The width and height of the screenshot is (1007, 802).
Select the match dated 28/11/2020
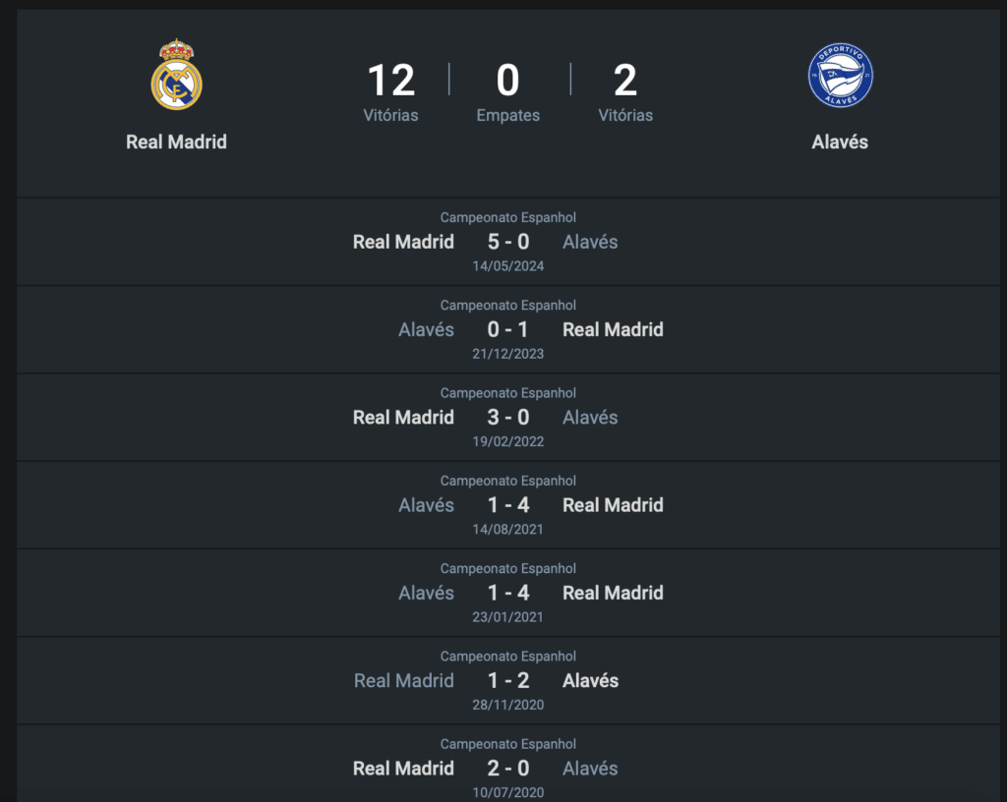tap(508, 705)
